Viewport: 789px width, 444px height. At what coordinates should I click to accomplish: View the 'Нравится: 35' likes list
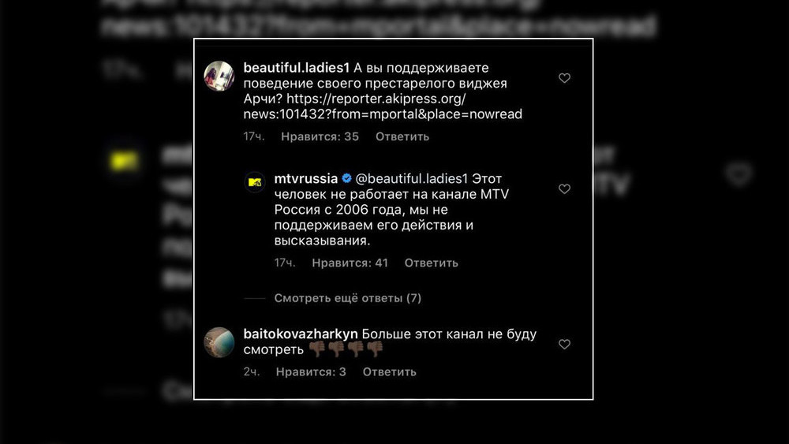[x=320, y=136]
